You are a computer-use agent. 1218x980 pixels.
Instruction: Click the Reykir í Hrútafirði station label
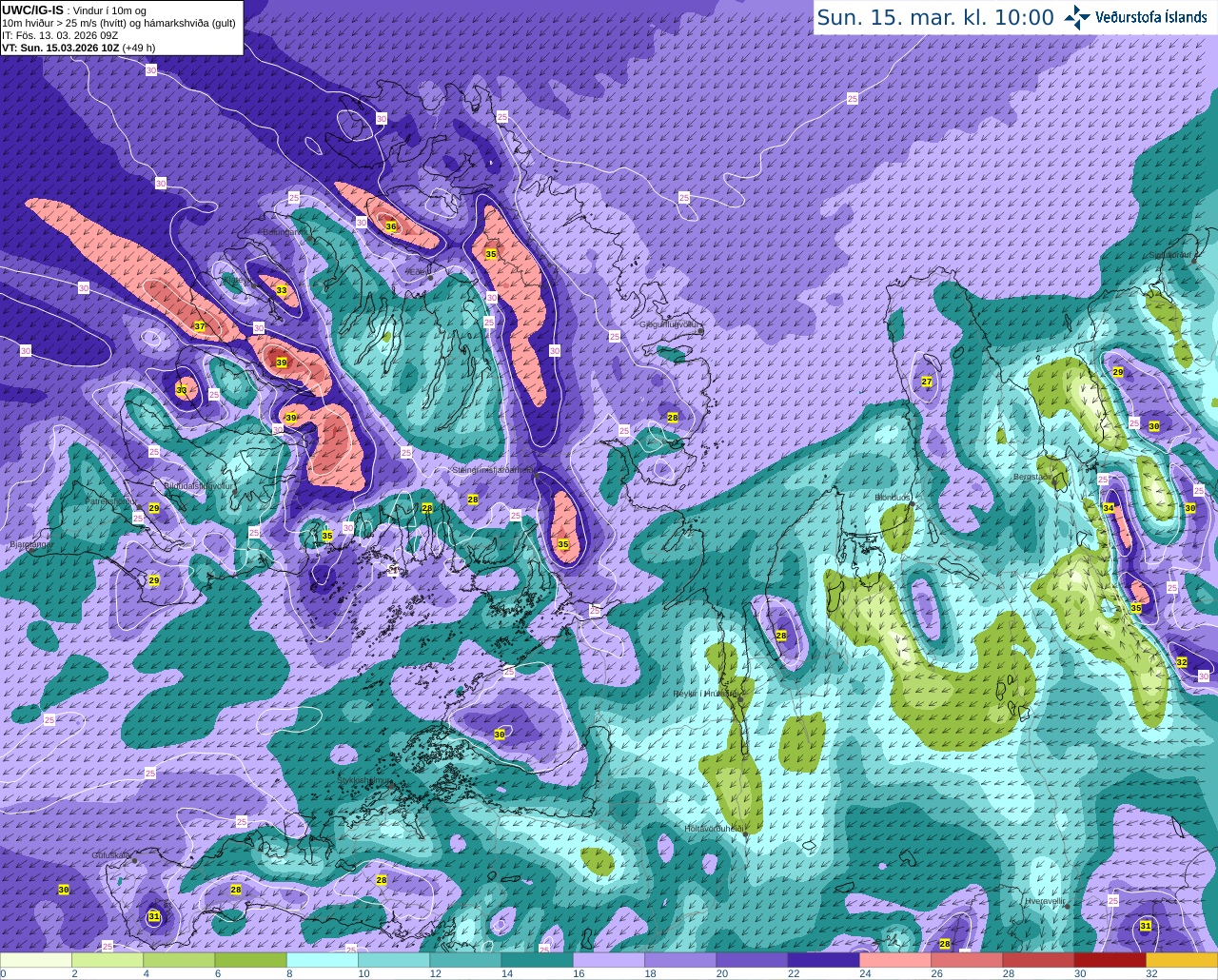pos(707,694)
